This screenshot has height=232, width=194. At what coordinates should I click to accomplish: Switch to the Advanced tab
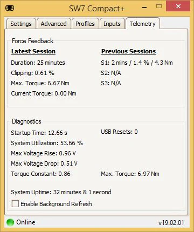tap(53, 24)
